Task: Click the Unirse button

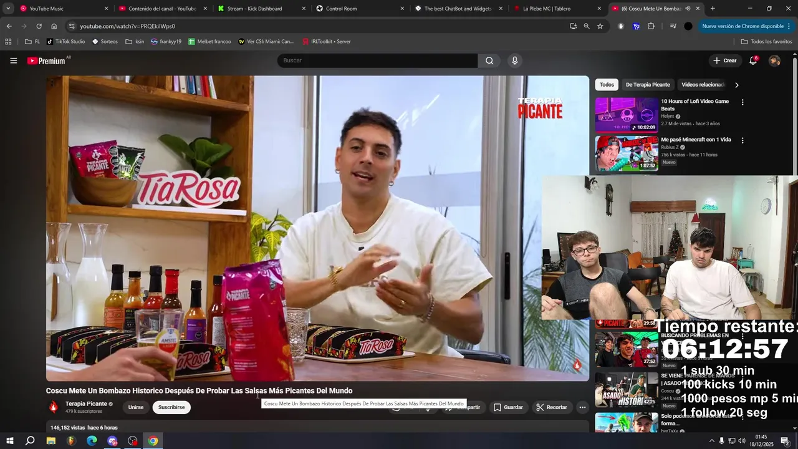Action: tap(136, 407)
